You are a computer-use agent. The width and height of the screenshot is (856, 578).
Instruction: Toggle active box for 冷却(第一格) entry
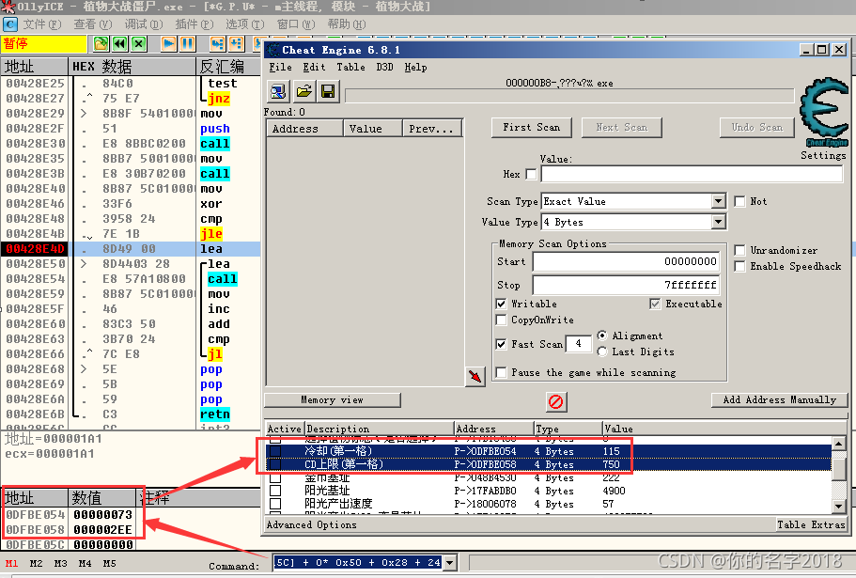pos(275,451)
